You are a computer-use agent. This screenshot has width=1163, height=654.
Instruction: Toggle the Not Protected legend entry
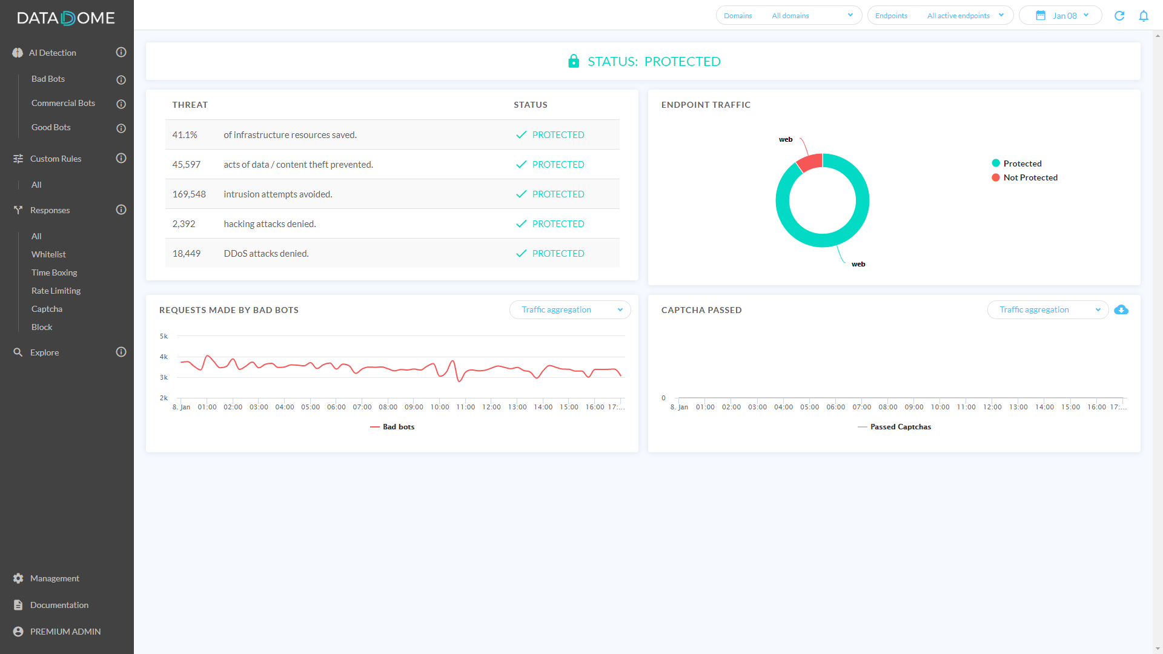1030,177
